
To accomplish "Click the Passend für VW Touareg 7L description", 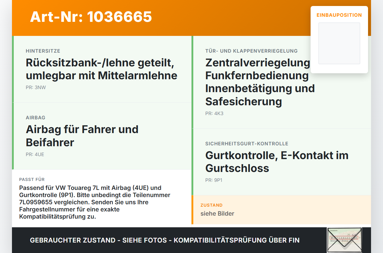I will click(x=95, y=202).
